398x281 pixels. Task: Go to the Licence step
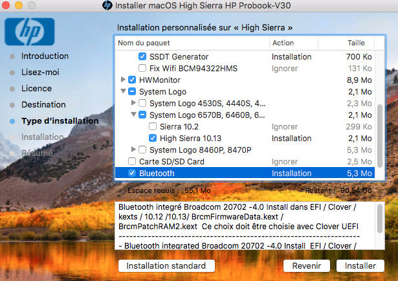36,89
